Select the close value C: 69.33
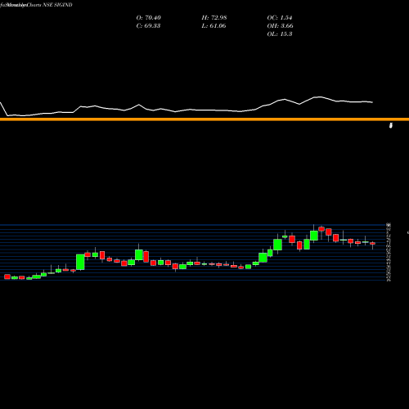Image resolution: width=409 pixels, height=409 pixels. coord(148,26)
